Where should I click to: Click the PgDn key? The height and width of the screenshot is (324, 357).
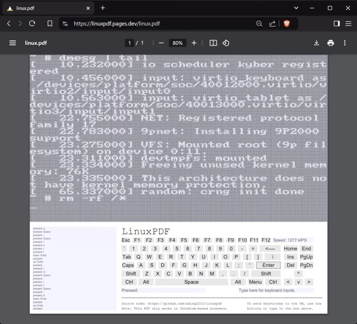pyautogui.click(x=306, y=265)
